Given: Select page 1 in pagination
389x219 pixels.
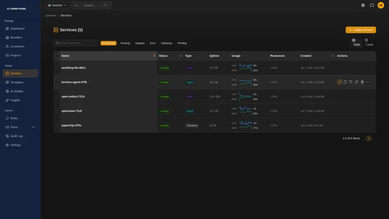Looking at the screenshot, I should (369, 139).
